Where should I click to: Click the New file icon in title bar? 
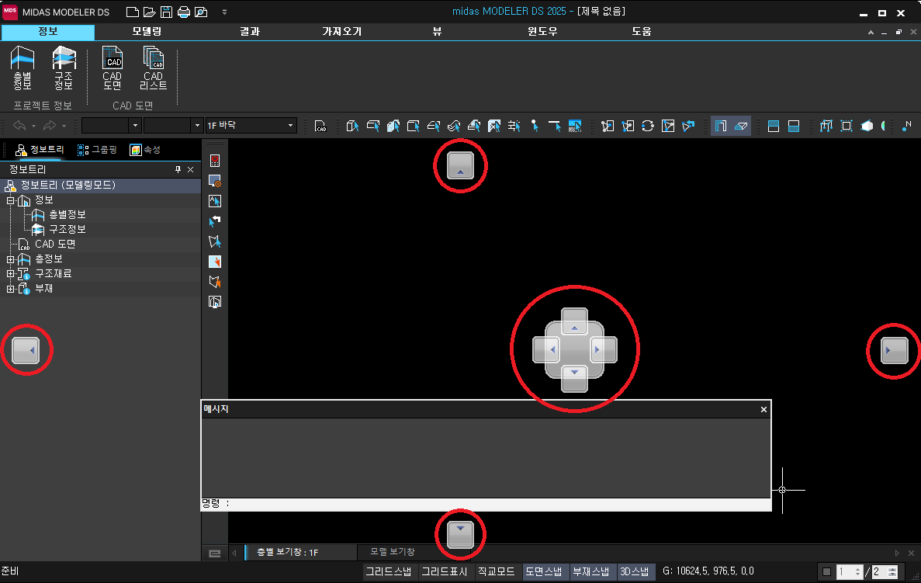tap(133, 12)
